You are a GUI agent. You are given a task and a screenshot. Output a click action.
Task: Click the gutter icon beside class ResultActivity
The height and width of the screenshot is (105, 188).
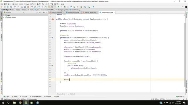point(53,19)
